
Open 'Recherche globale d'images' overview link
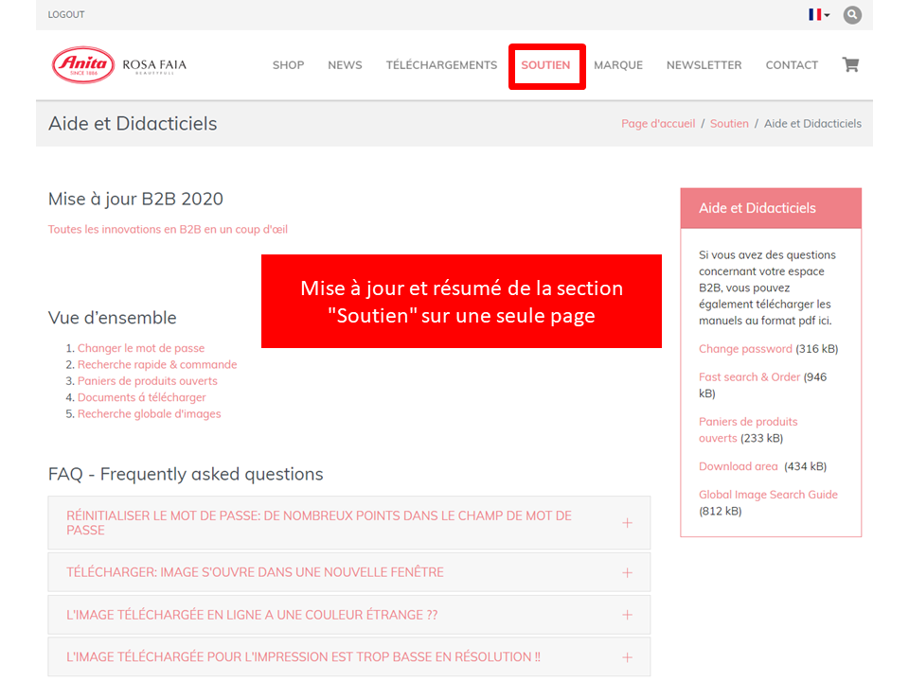pos(149,413)
